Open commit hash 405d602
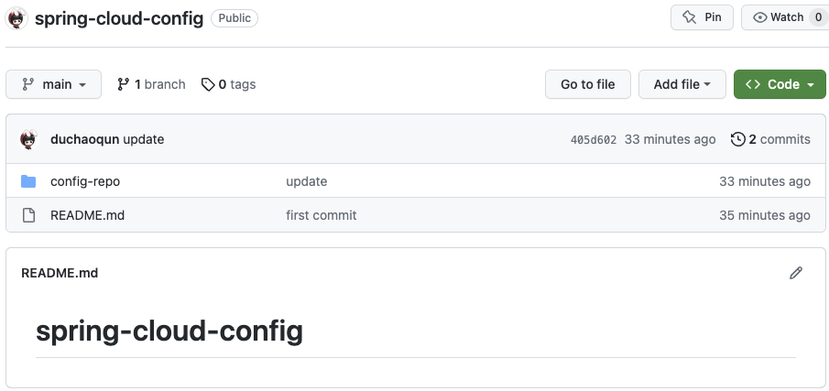 pos(594,140)
